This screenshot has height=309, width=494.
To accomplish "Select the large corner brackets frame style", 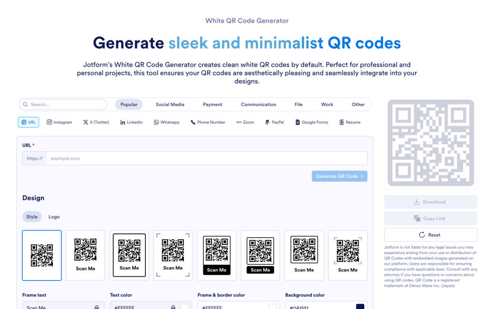I will click(x=173, y=255).
